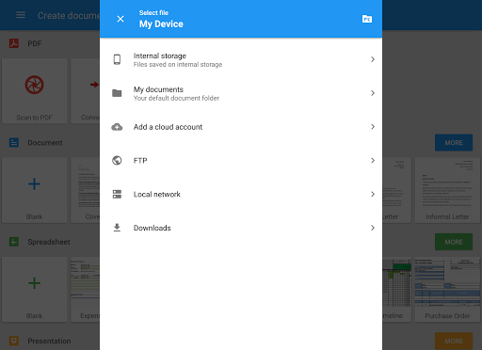Image resolution: width=482 pixels, height=350 pixels.
Task: Open more Spreadsheet templates with MORE
Action: (x=454, y=242)
